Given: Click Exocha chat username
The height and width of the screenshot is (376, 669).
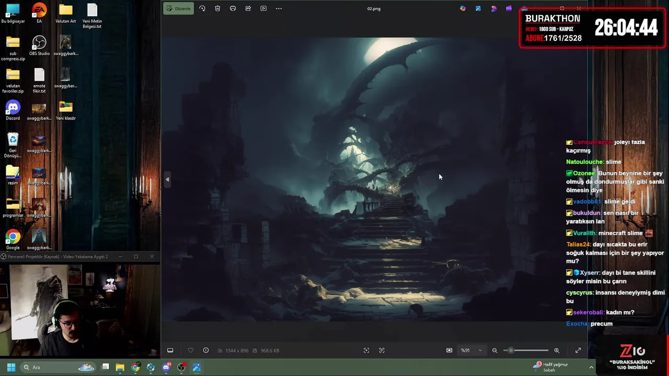Looking at the screenshot, I should point(577,324).
